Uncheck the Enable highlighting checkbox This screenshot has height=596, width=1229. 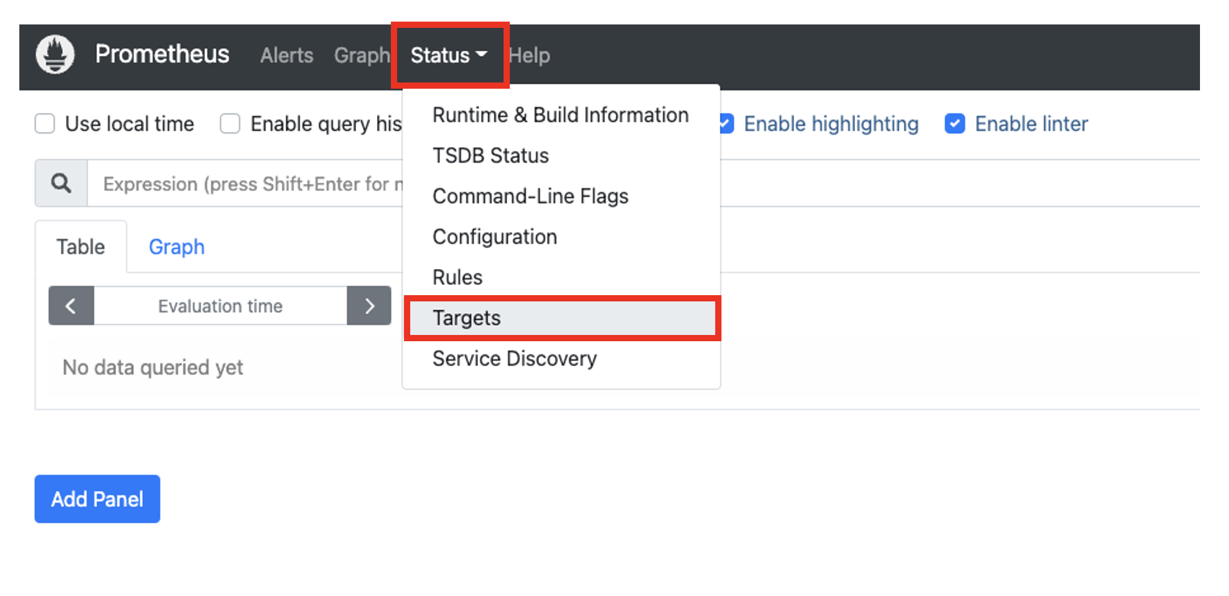(726, 124)
